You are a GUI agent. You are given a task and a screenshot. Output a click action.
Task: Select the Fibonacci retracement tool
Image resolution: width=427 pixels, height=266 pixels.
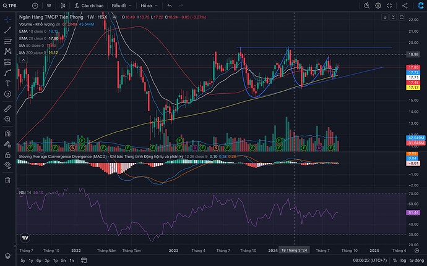[7, 41]
